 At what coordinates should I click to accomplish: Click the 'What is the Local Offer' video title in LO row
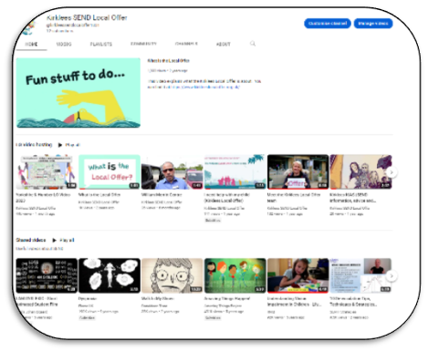[x=99, y=194]
